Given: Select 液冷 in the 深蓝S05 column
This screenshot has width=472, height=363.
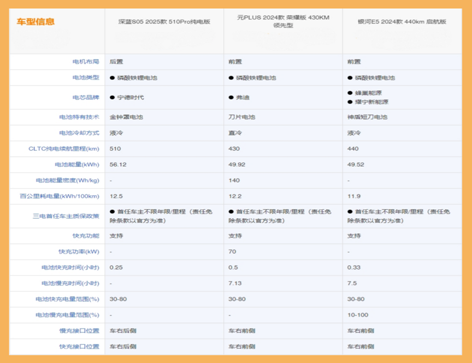Looking at the screenshot, I should pyautogui.click(x=116, y=133).
